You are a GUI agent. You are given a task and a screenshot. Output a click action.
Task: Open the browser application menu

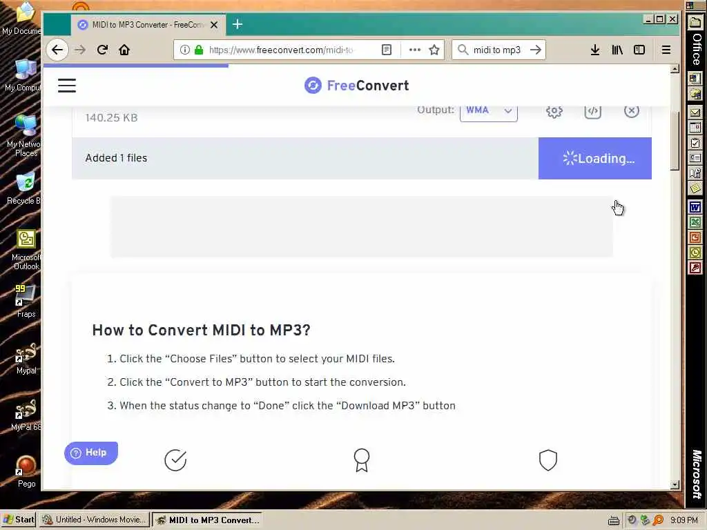tap(666, 50)
